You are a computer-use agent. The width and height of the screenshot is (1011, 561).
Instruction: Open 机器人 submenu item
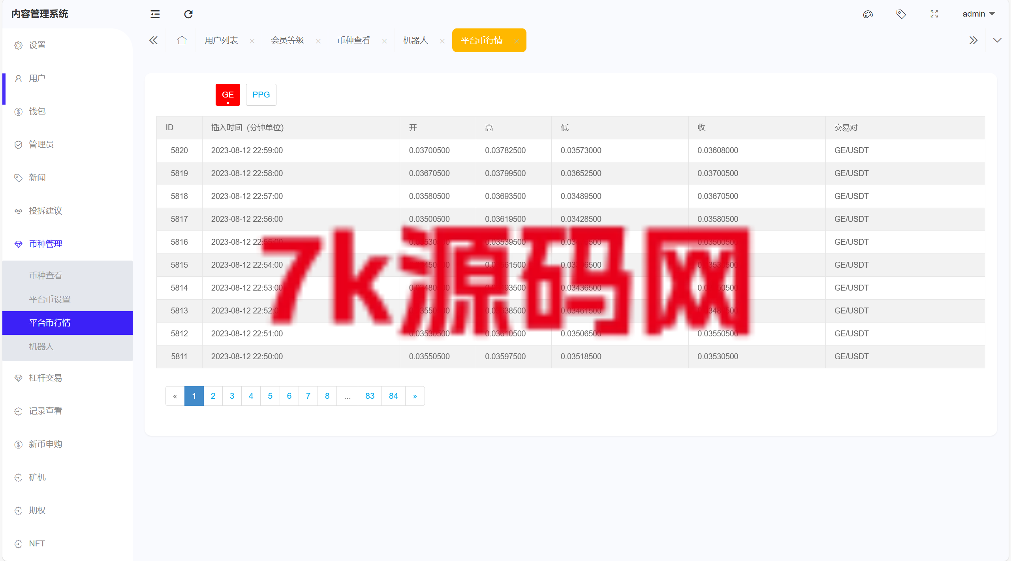point(68,347)
